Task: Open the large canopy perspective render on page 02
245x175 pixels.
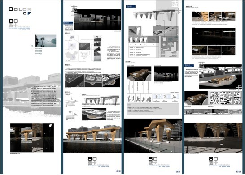Action: point(153,136)
